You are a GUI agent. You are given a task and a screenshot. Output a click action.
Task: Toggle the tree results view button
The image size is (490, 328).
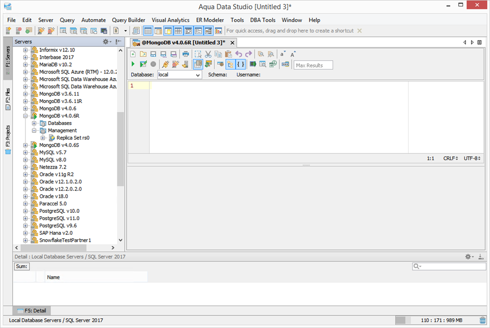(x=231, y=64)
